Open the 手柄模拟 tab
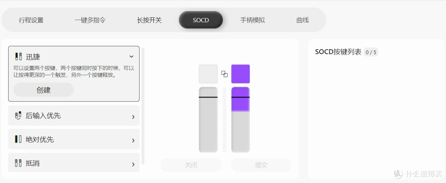The image size is (446, 183). pos(253,20)
